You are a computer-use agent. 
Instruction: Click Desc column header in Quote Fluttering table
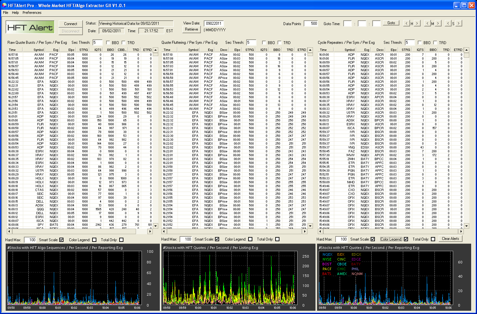tap(221, 50)
